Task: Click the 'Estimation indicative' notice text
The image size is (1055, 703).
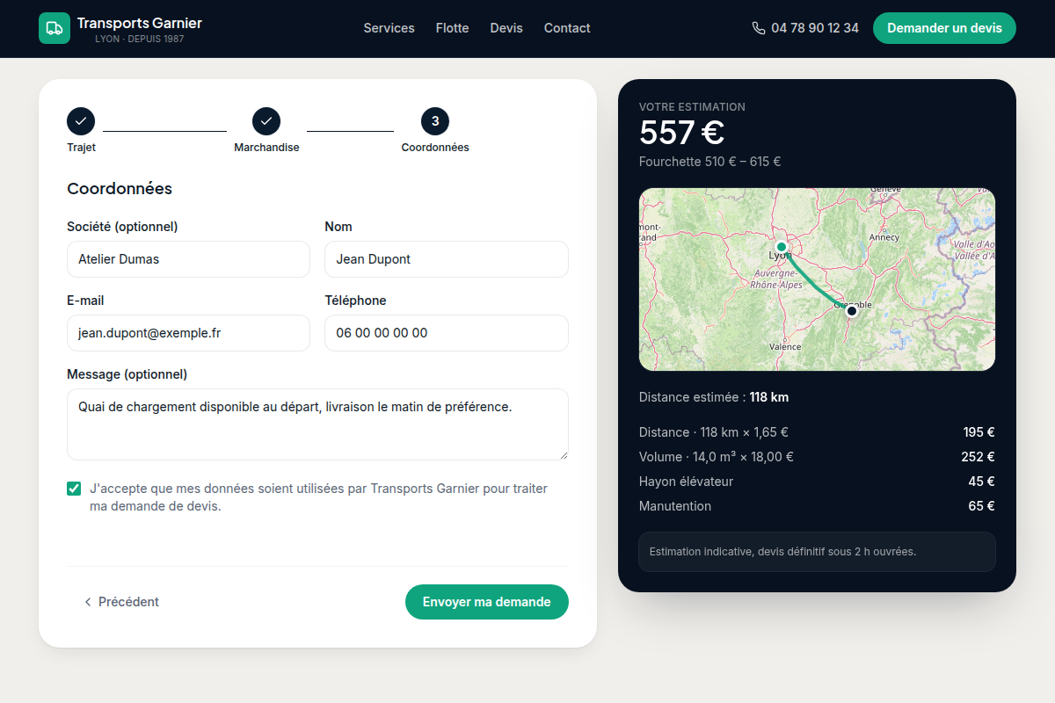Action: [x=782, y=552]
